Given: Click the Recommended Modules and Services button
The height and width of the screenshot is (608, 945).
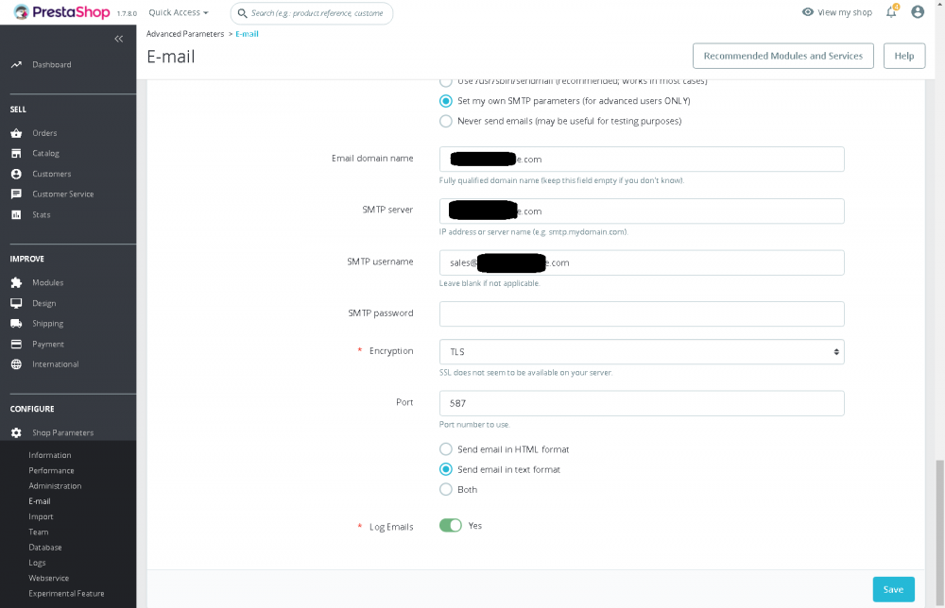Looking at the screenshot, I should pyautogui.click(x=782, y=56).
